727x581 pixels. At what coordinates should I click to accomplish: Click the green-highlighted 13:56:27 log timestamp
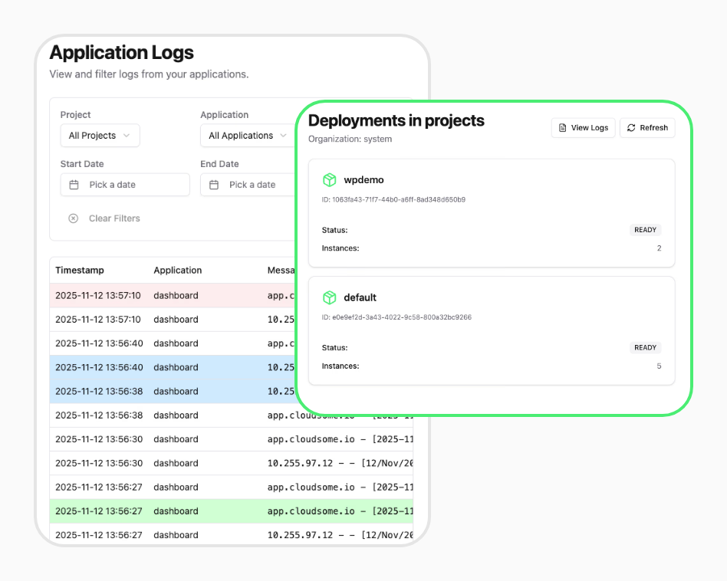coord(99,511)
